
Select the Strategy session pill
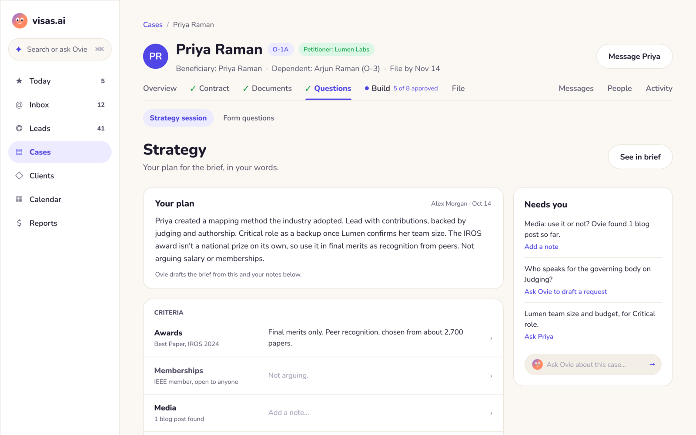click(178, 118)
